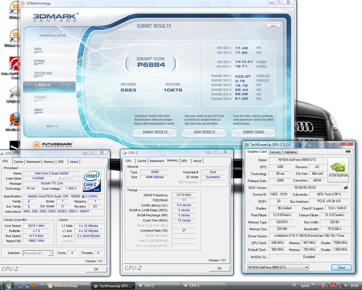362x290 pixels.
Task: Click the red security alert shield tray icon
Action: pos(323,285)
